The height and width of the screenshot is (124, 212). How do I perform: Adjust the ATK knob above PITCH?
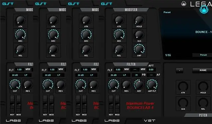click(183, 86)
